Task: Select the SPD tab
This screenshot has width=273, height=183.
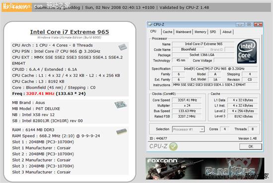Action: coord(213,32)
